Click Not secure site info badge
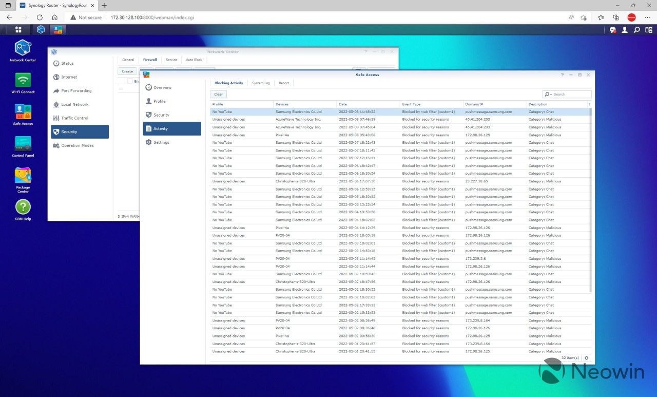Image resolution: width=657 pixels, height=397 pixels. pyautogui.click(x=86, y=17)
